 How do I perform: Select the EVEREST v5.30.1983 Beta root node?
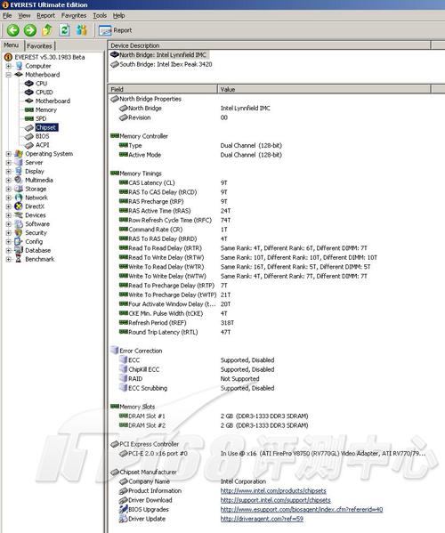pyautogui.click(x=50, y=57)
